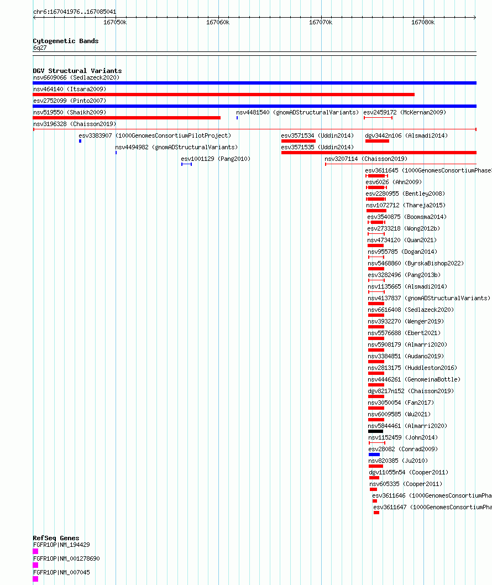Image resolution: width=492 pixels, height=585 pixels.
Task: Click esv3611647 1000GenomesConsortium label
Action: [x=432, y=506]
